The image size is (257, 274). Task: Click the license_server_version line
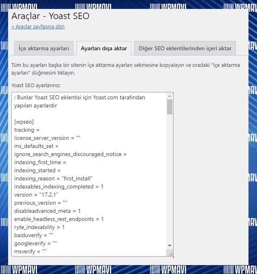click(x=47, y=138)
